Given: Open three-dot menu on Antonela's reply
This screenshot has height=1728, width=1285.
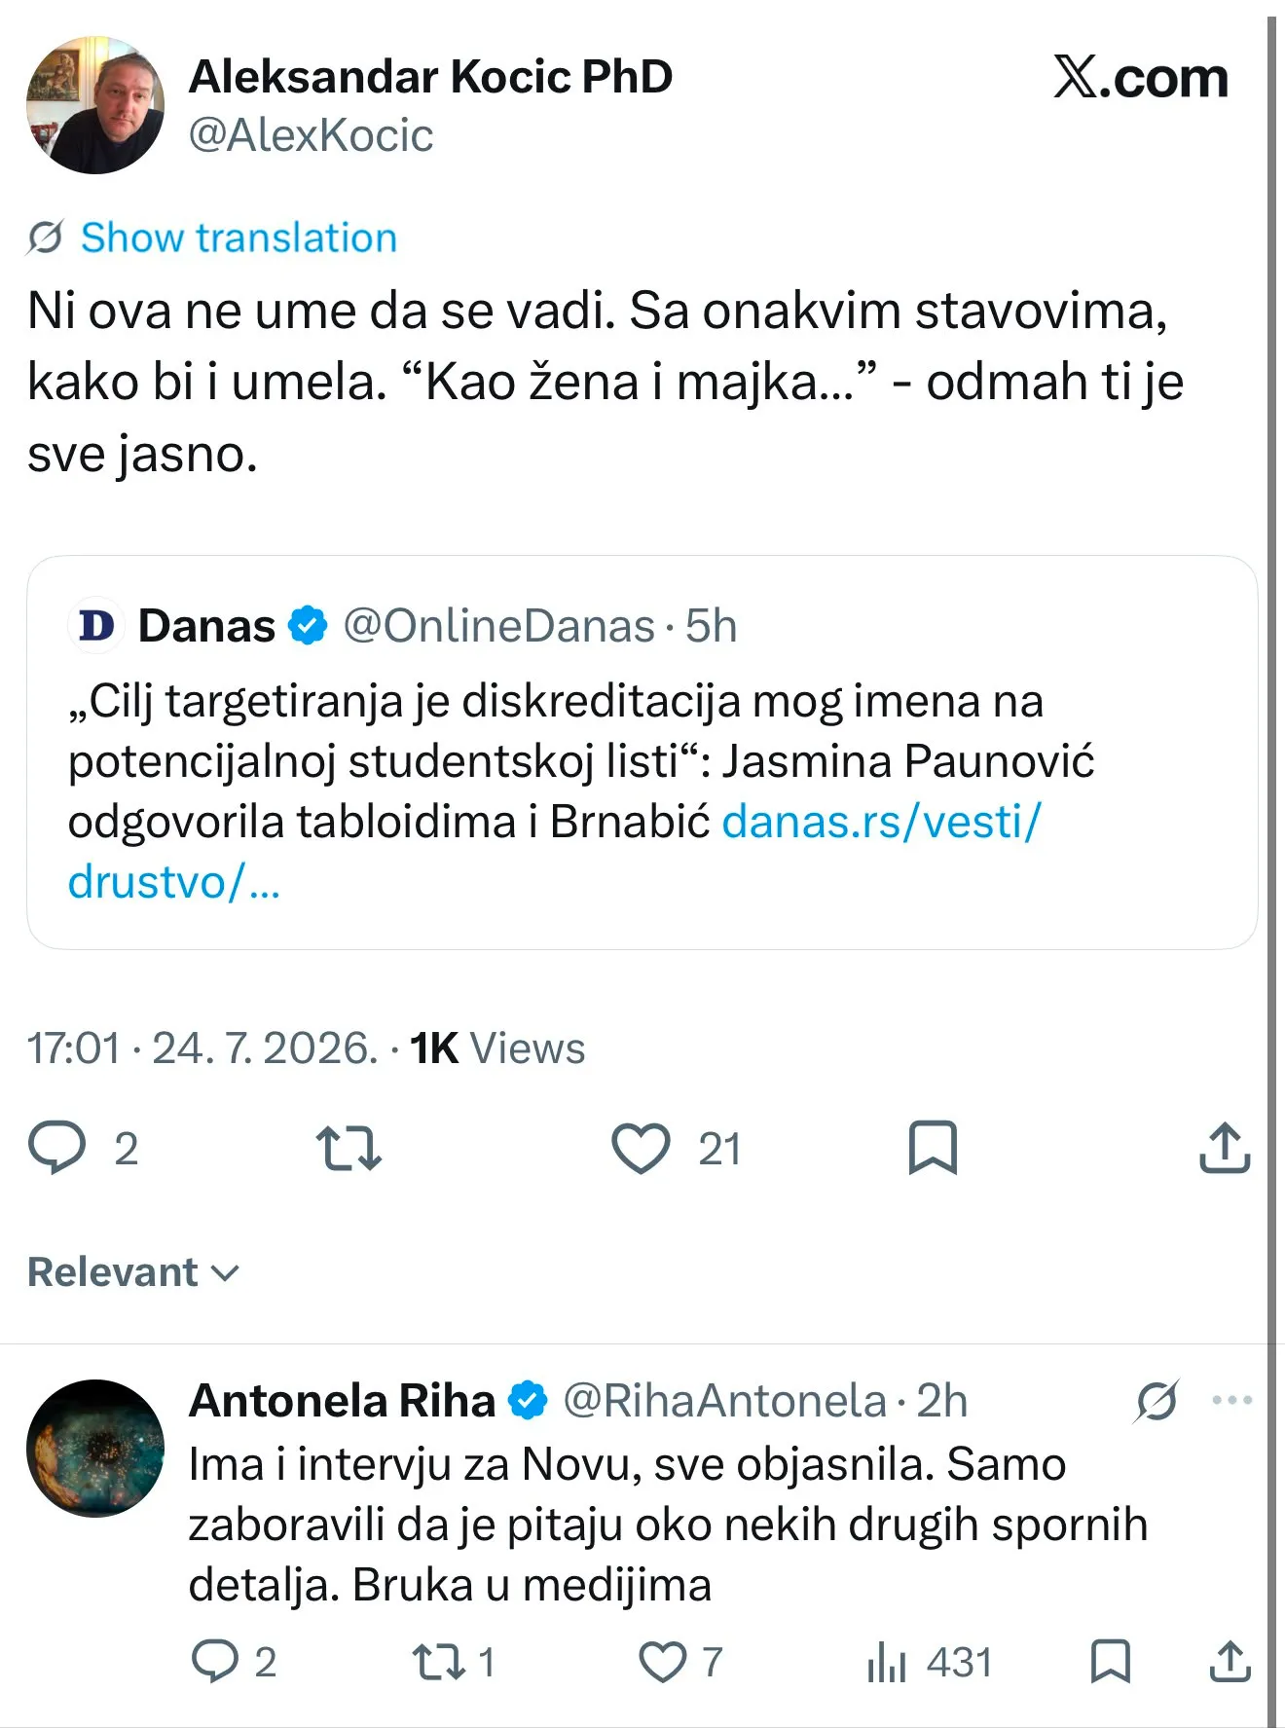Looking at the screenshot, I should (1231, 1401).
